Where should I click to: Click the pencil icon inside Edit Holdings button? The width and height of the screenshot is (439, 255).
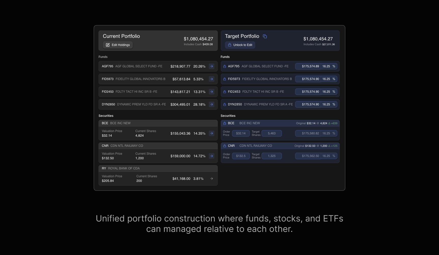[x=108, y=45]
